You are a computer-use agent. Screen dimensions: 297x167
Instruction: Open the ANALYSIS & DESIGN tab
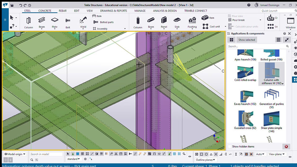165,11
